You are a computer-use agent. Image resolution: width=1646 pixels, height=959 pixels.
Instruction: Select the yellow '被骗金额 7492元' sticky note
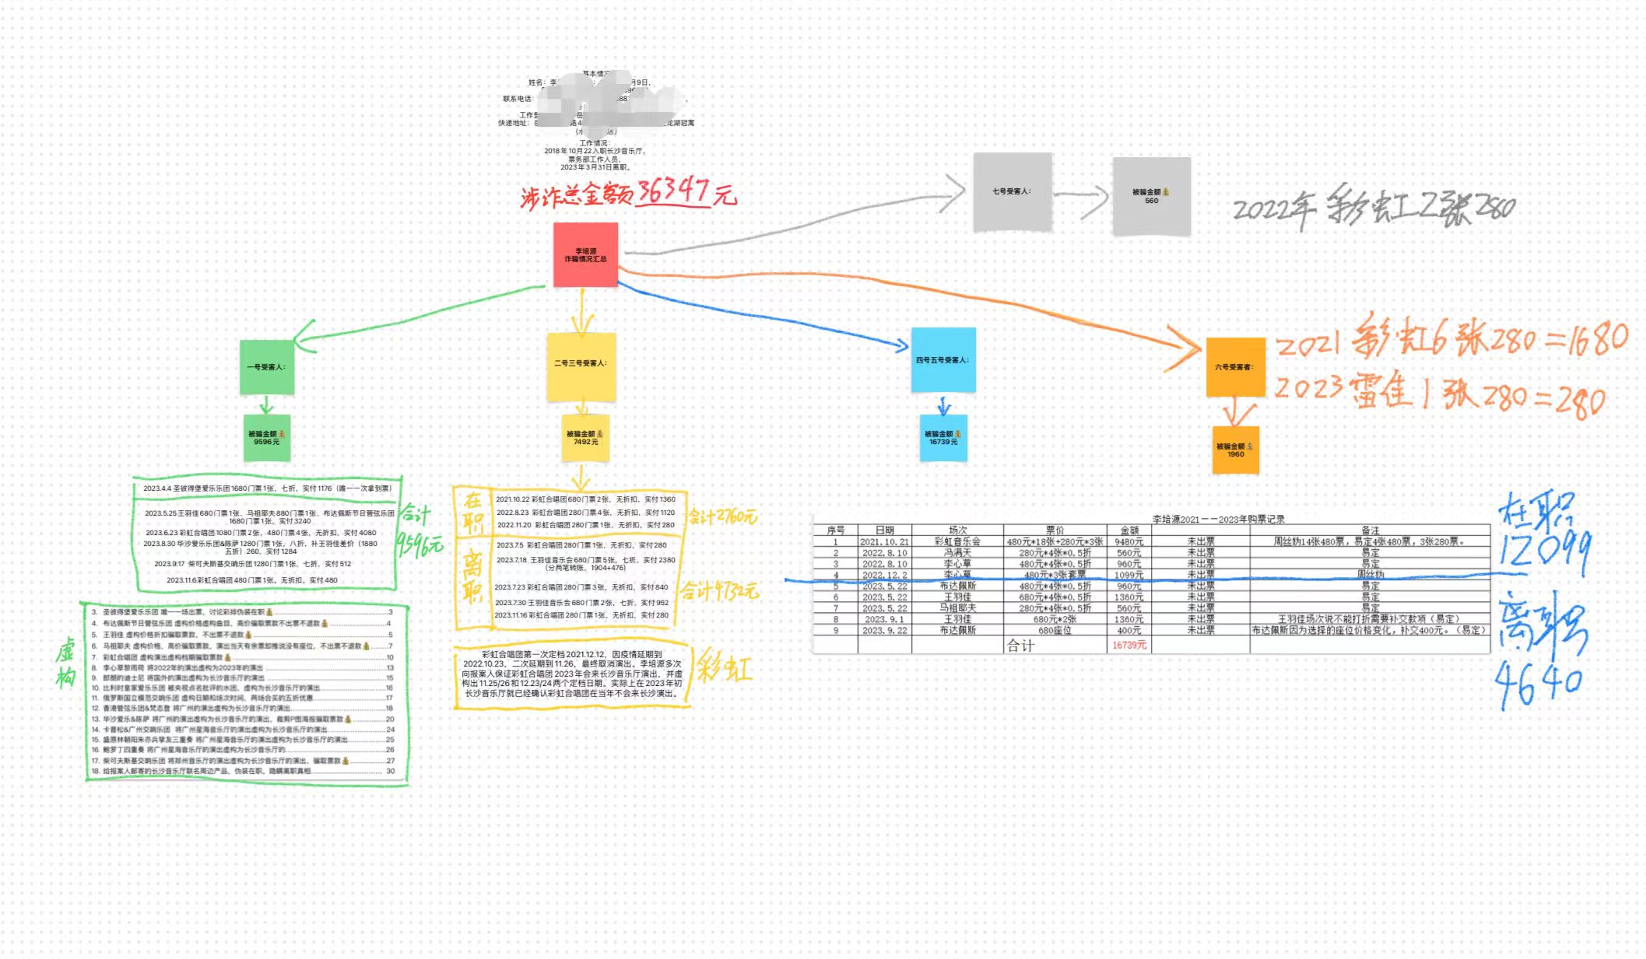point(585,438)
